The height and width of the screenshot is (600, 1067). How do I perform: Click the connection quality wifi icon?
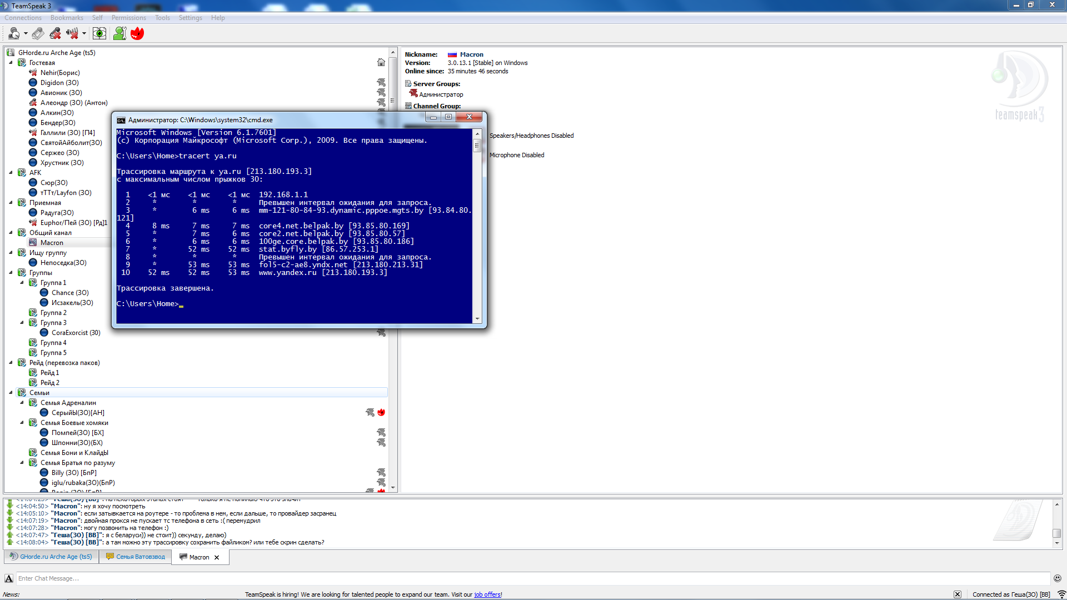[1061, 594]
